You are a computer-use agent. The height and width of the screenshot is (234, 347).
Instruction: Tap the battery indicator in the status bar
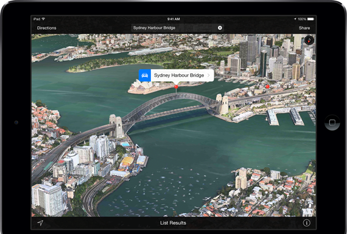[310, 19]
